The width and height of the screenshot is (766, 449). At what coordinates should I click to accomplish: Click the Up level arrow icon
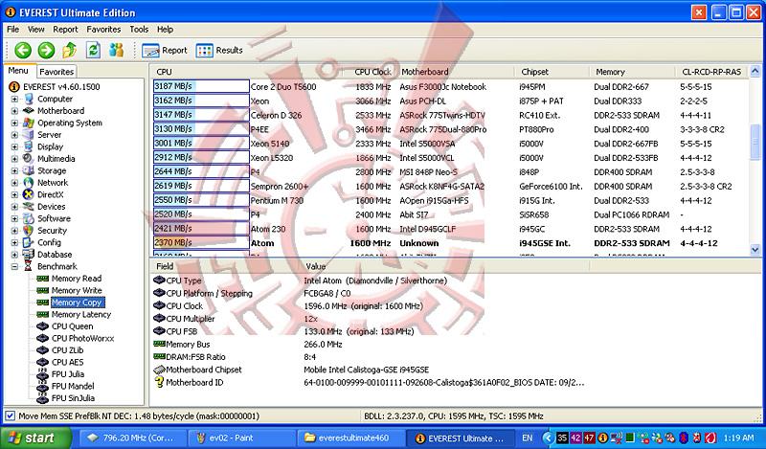coord(69,50)
